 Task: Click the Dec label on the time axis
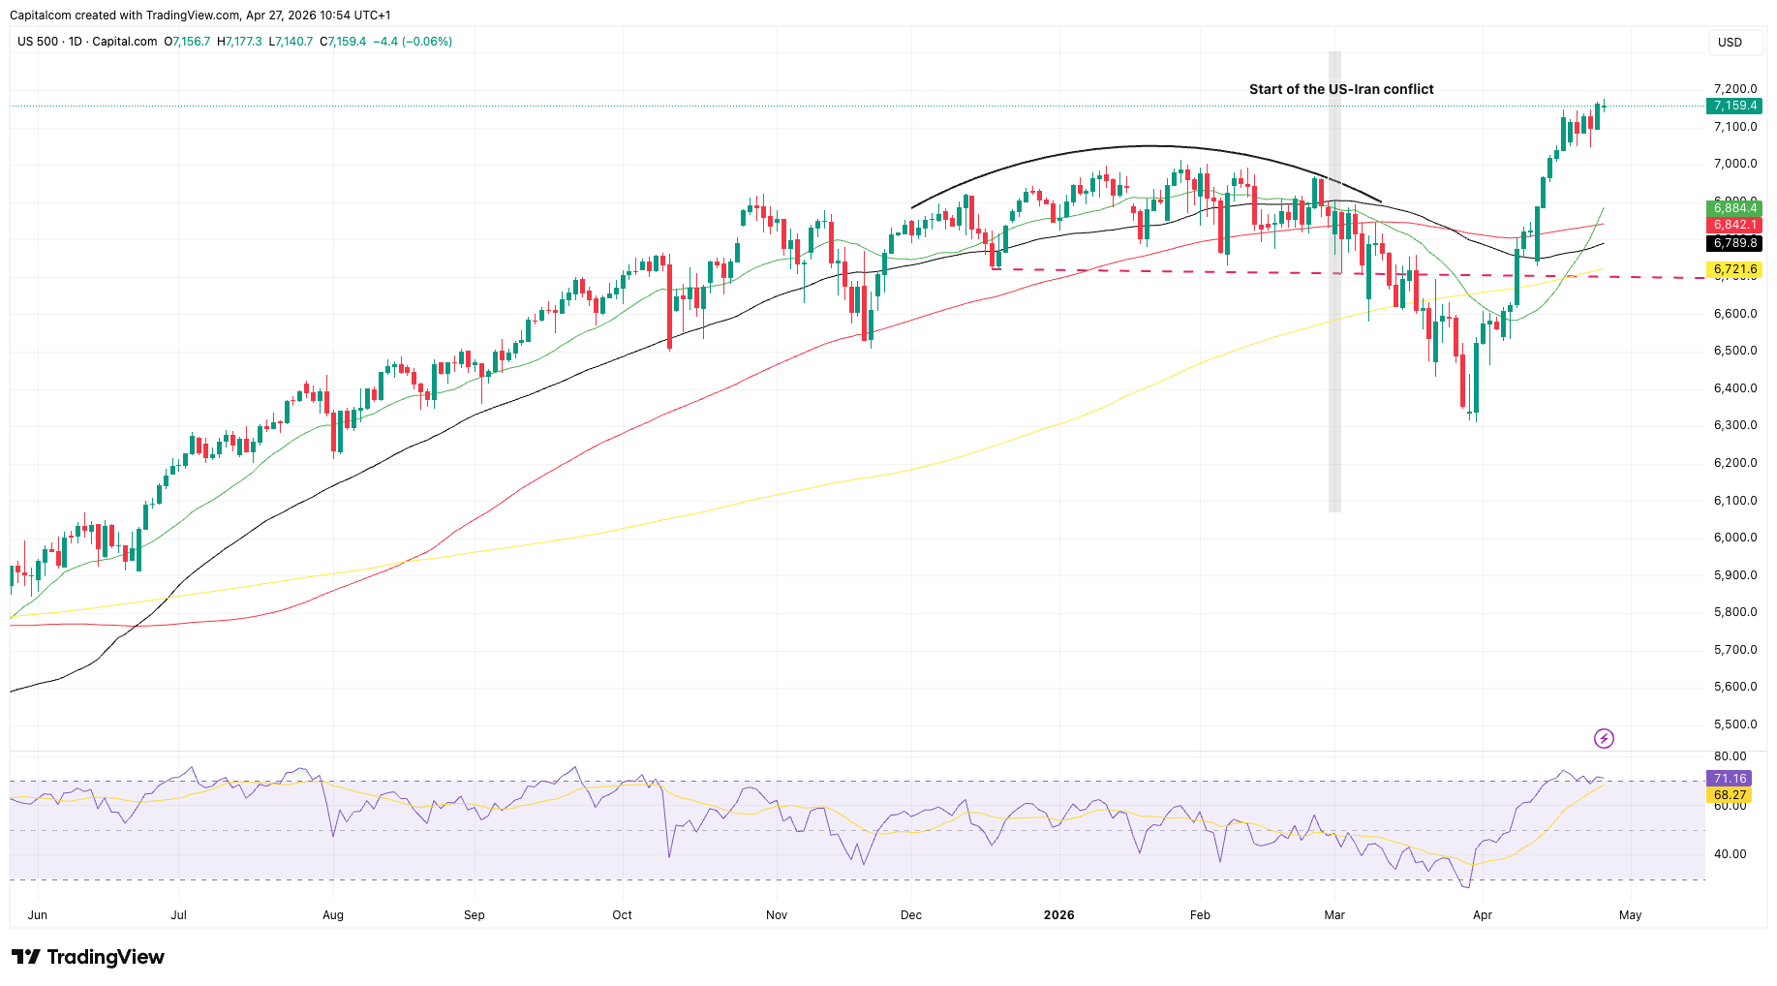(x=910, y=915)
